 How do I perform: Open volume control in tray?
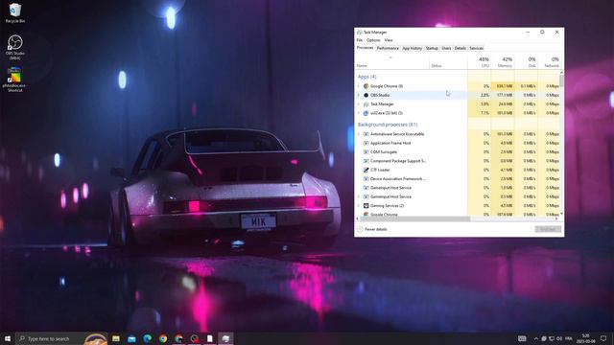558,338
